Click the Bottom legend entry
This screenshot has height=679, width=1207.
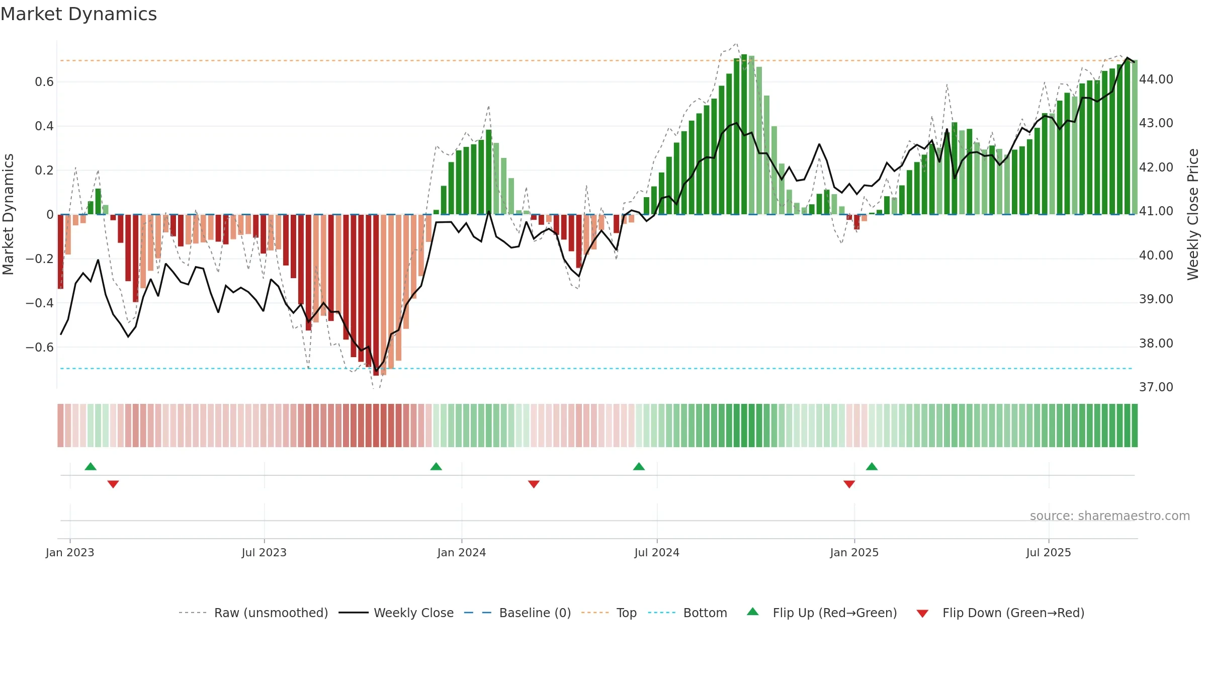[687, 613]
